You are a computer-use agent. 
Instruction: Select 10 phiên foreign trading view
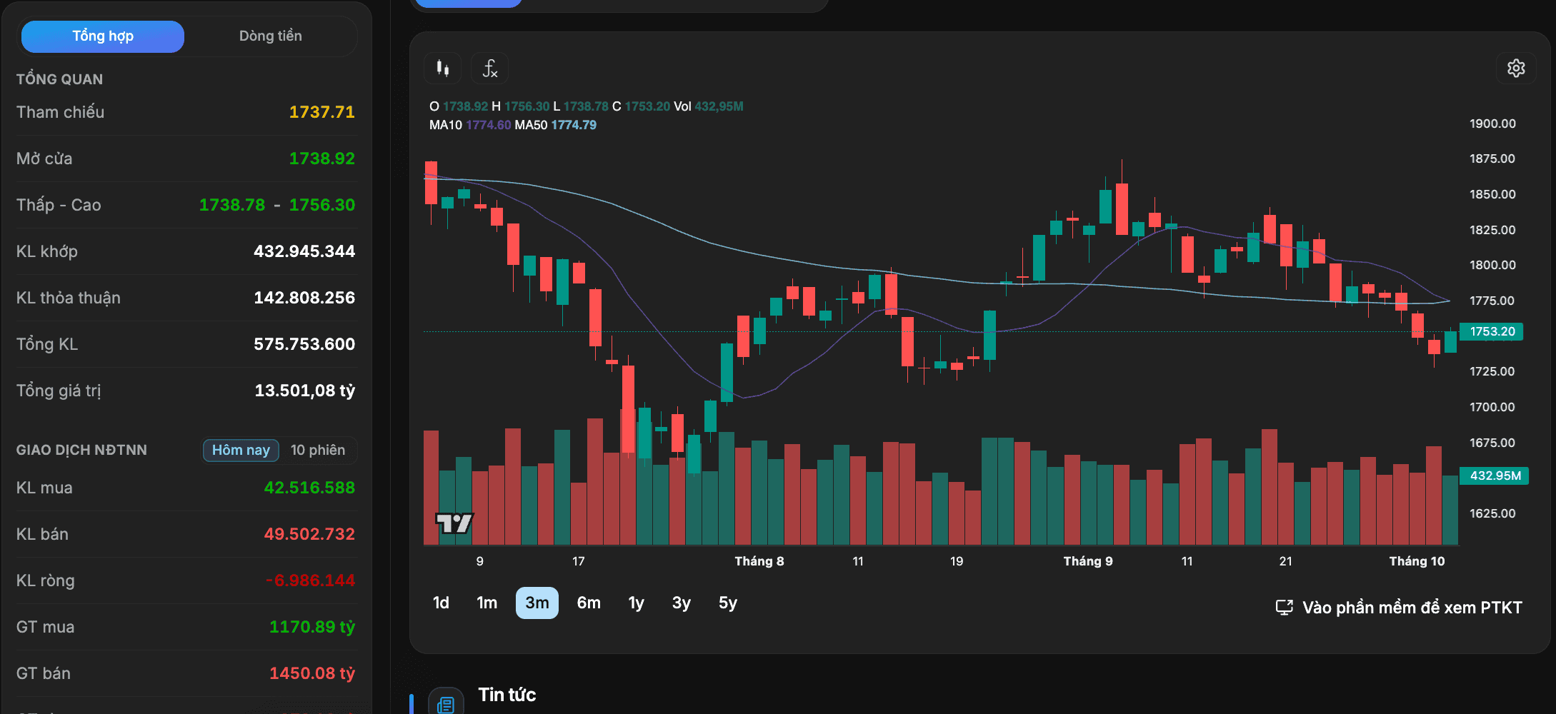318,450
